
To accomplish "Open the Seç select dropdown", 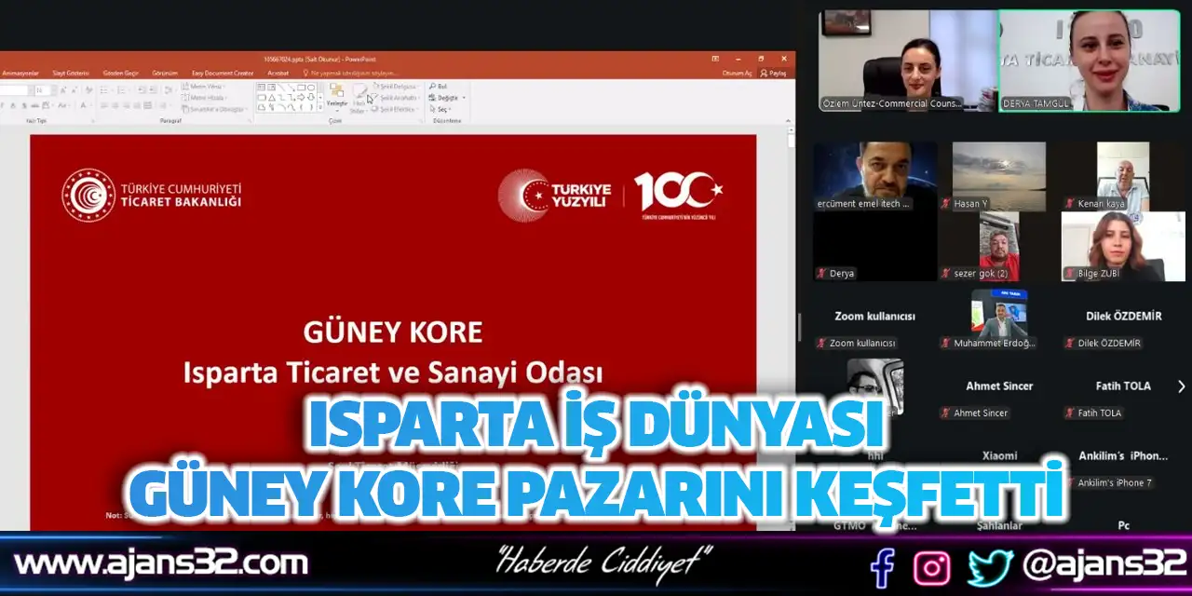I will pyautogui.click(x=442, y=109).
